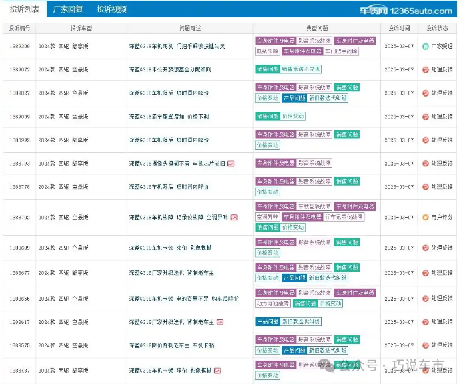Click the 电瓶故障 tag
Viewport: 459px width, 384px height.
[268, 51]
